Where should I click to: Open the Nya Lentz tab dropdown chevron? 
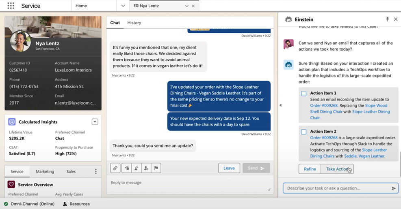tap(187, 6)
